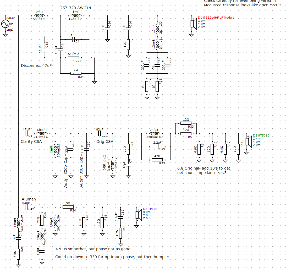Select the 22Ω resistor R15

(128, 149)
